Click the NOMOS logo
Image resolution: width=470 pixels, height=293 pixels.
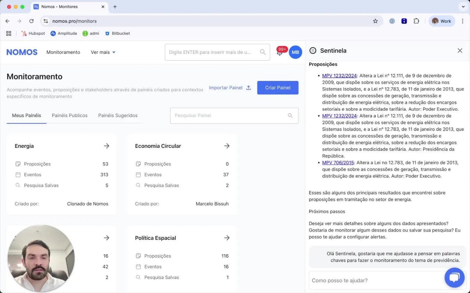[22, 52]
